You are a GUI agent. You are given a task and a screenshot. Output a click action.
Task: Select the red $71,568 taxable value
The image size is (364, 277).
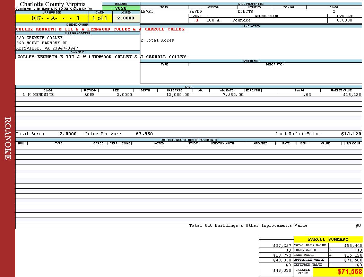click(349, 272)
